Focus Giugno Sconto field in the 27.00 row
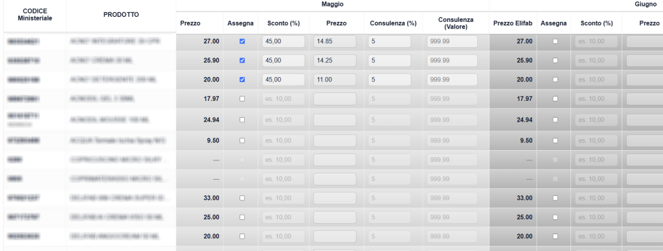 point(596,41)
